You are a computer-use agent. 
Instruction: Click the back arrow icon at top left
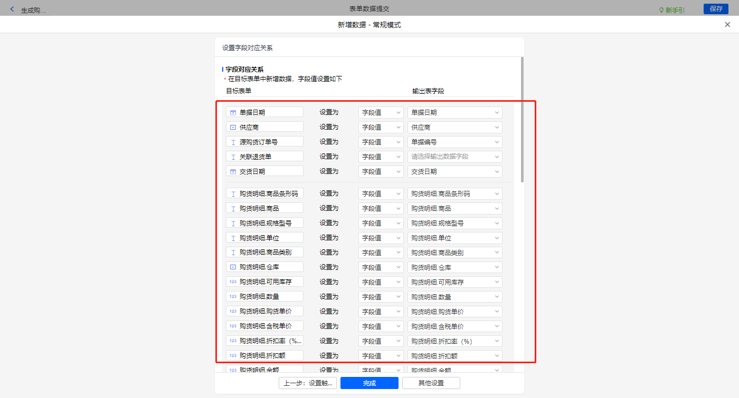pyautogui.click(x=12, y=9)
